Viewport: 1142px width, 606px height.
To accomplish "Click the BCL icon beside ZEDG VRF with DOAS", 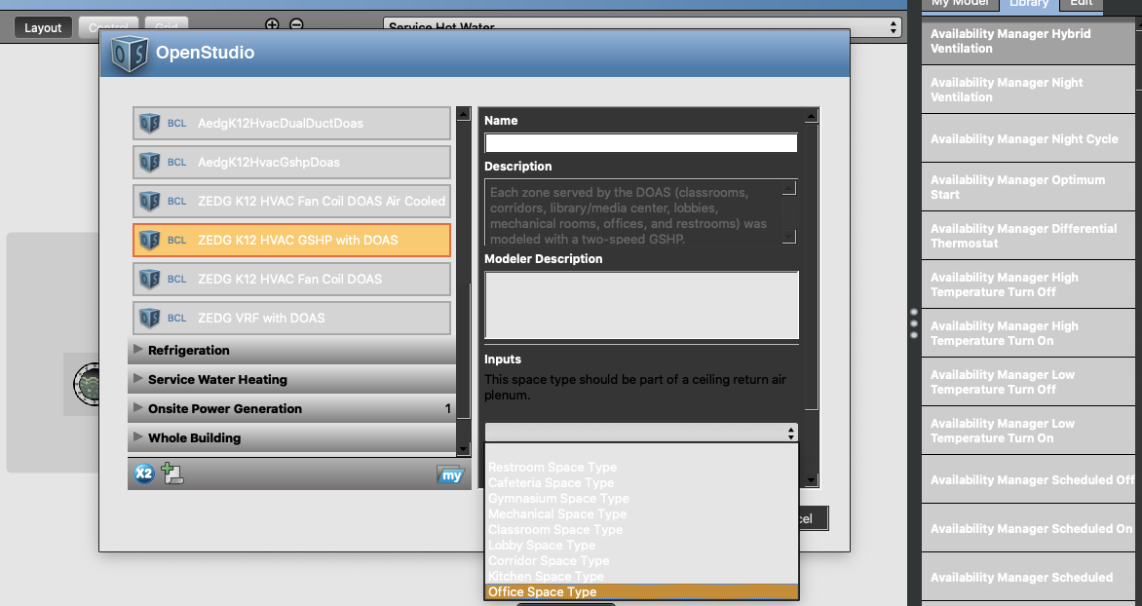I will [x=151, y=318].
